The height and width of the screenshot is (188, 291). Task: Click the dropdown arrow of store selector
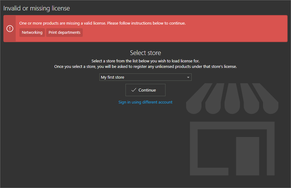tap(188, 77)
